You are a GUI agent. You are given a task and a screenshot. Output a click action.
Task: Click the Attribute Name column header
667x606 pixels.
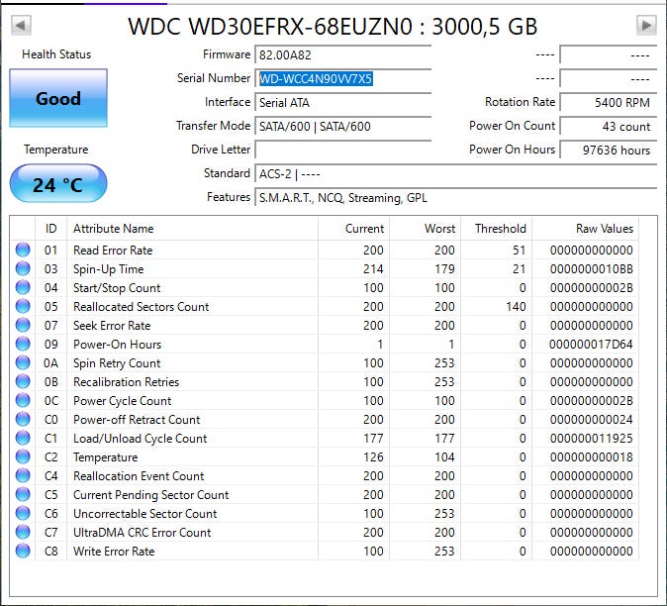coord(192,229)
